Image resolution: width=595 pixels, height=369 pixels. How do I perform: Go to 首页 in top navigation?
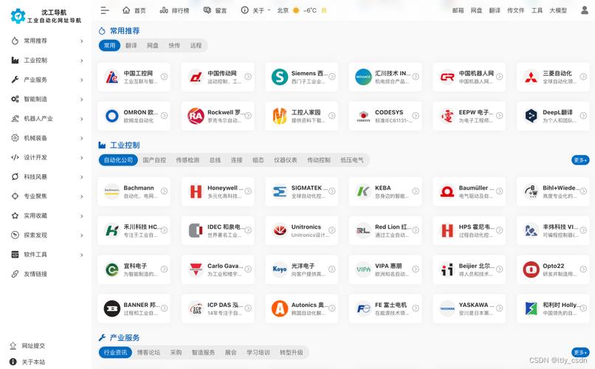coord(134,10)
